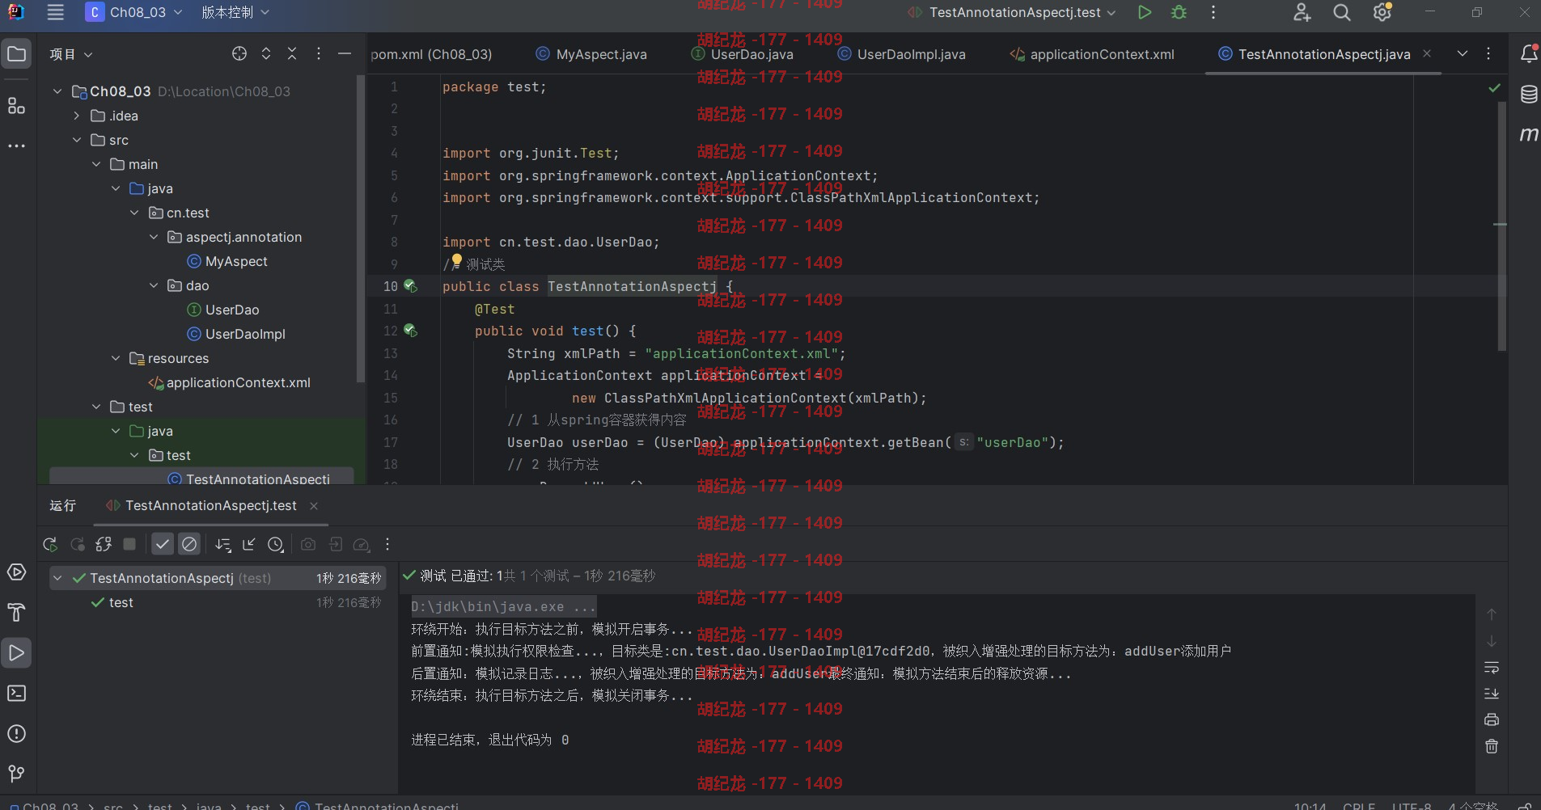Collapse TestAnnotationAspectj test result node
Image resolution: width=1541 pixels, height=810 pixels.
[x=57, y=578]
